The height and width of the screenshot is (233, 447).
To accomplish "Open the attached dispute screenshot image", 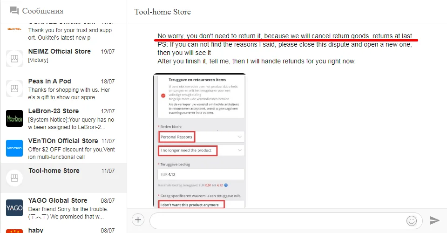I will coord(200,141).
